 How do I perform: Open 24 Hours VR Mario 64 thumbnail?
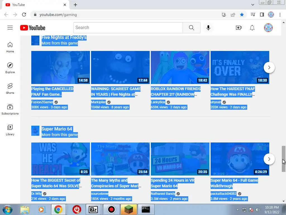tap(180, 159)
